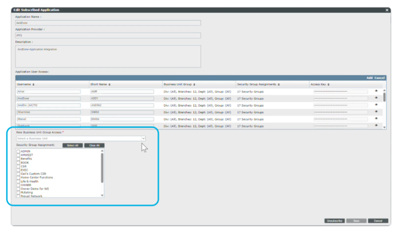Viewport: 398px width, 228px height.
Task: Tick Home Center Functions checkbox
Action: tap(18, 178)
